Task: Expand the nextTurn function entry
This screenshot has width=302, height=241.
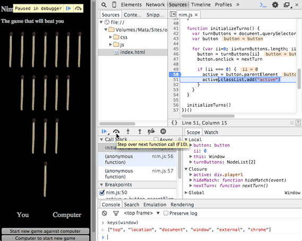Action: click(x=191, y=186)
